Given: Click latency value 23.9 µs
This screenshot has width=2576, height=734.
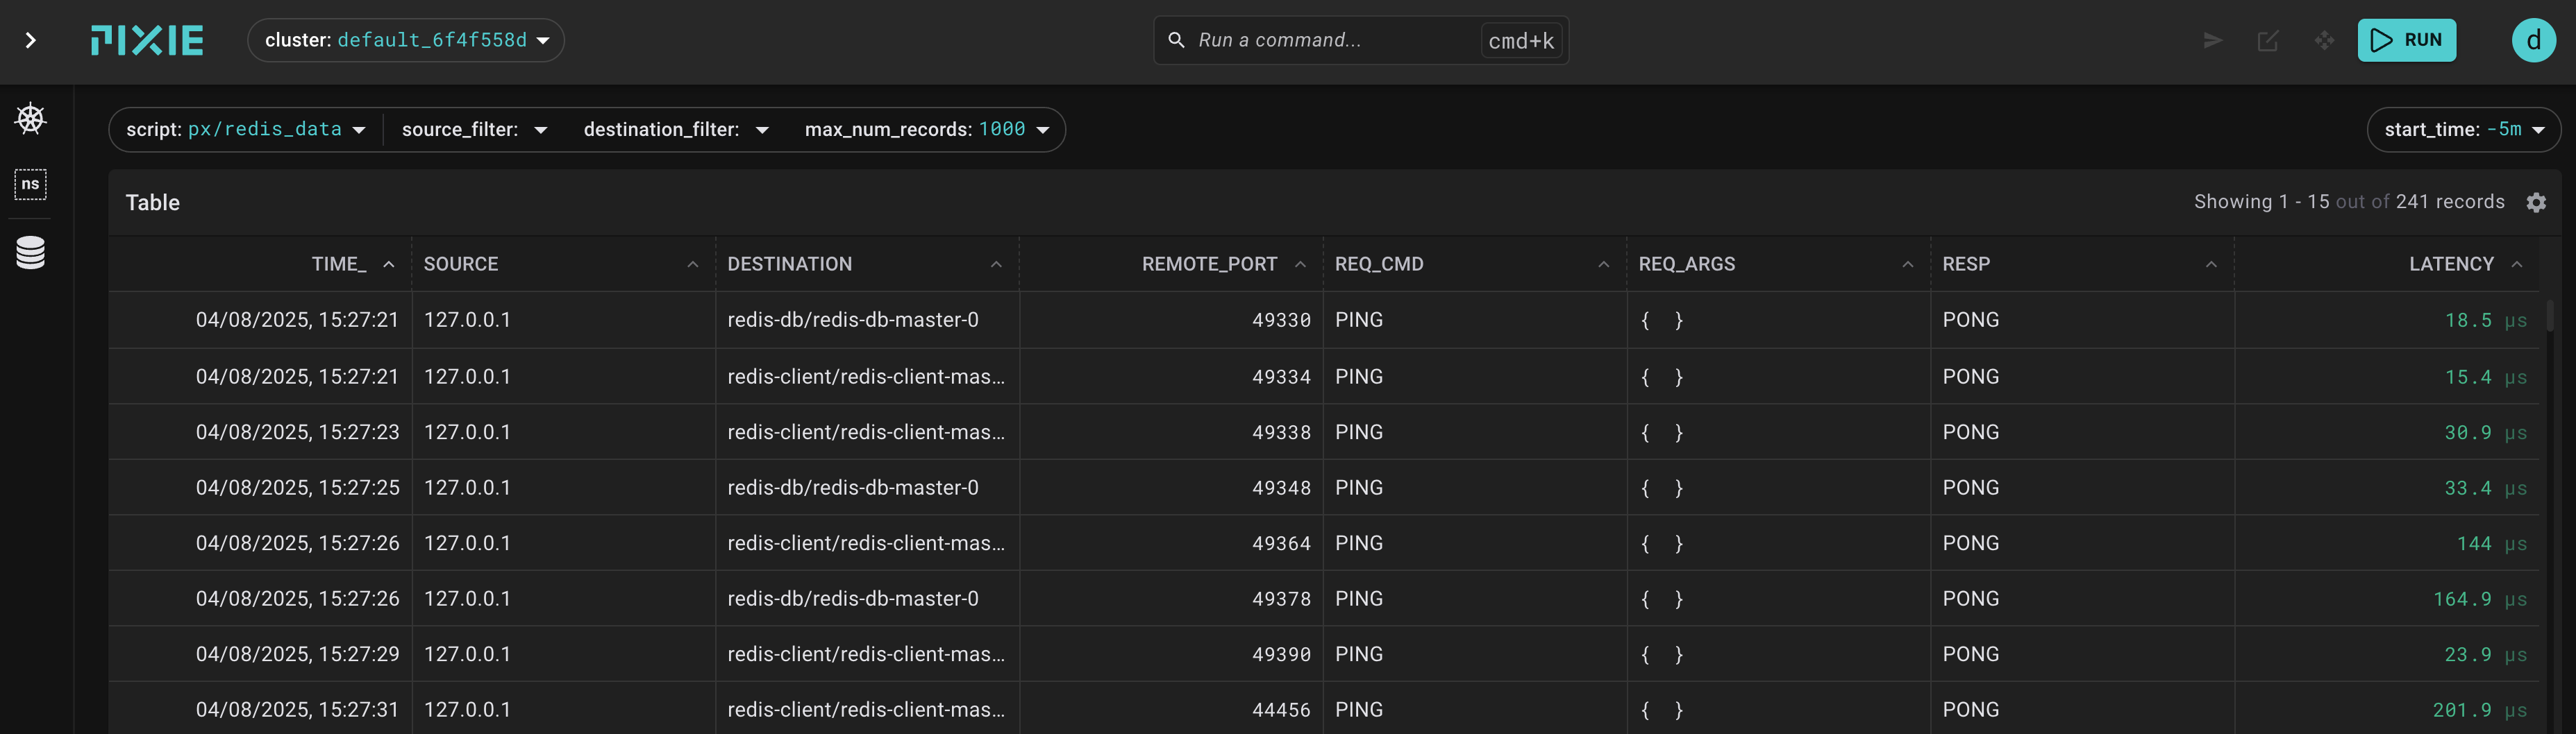Looking at the screenshot, I should tap(2486, 654).
